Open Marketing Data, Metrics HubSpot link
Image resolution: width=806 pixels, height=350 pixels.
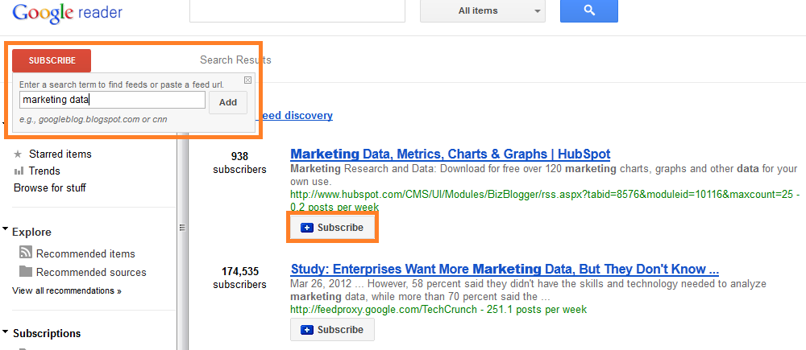point(451,154)
